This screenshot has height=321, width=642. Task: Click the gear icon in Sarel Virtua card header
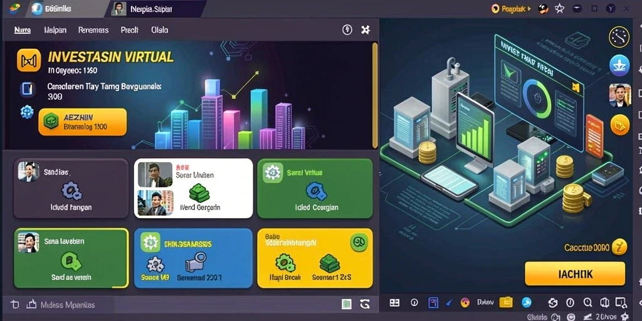(x=273, y=172)
